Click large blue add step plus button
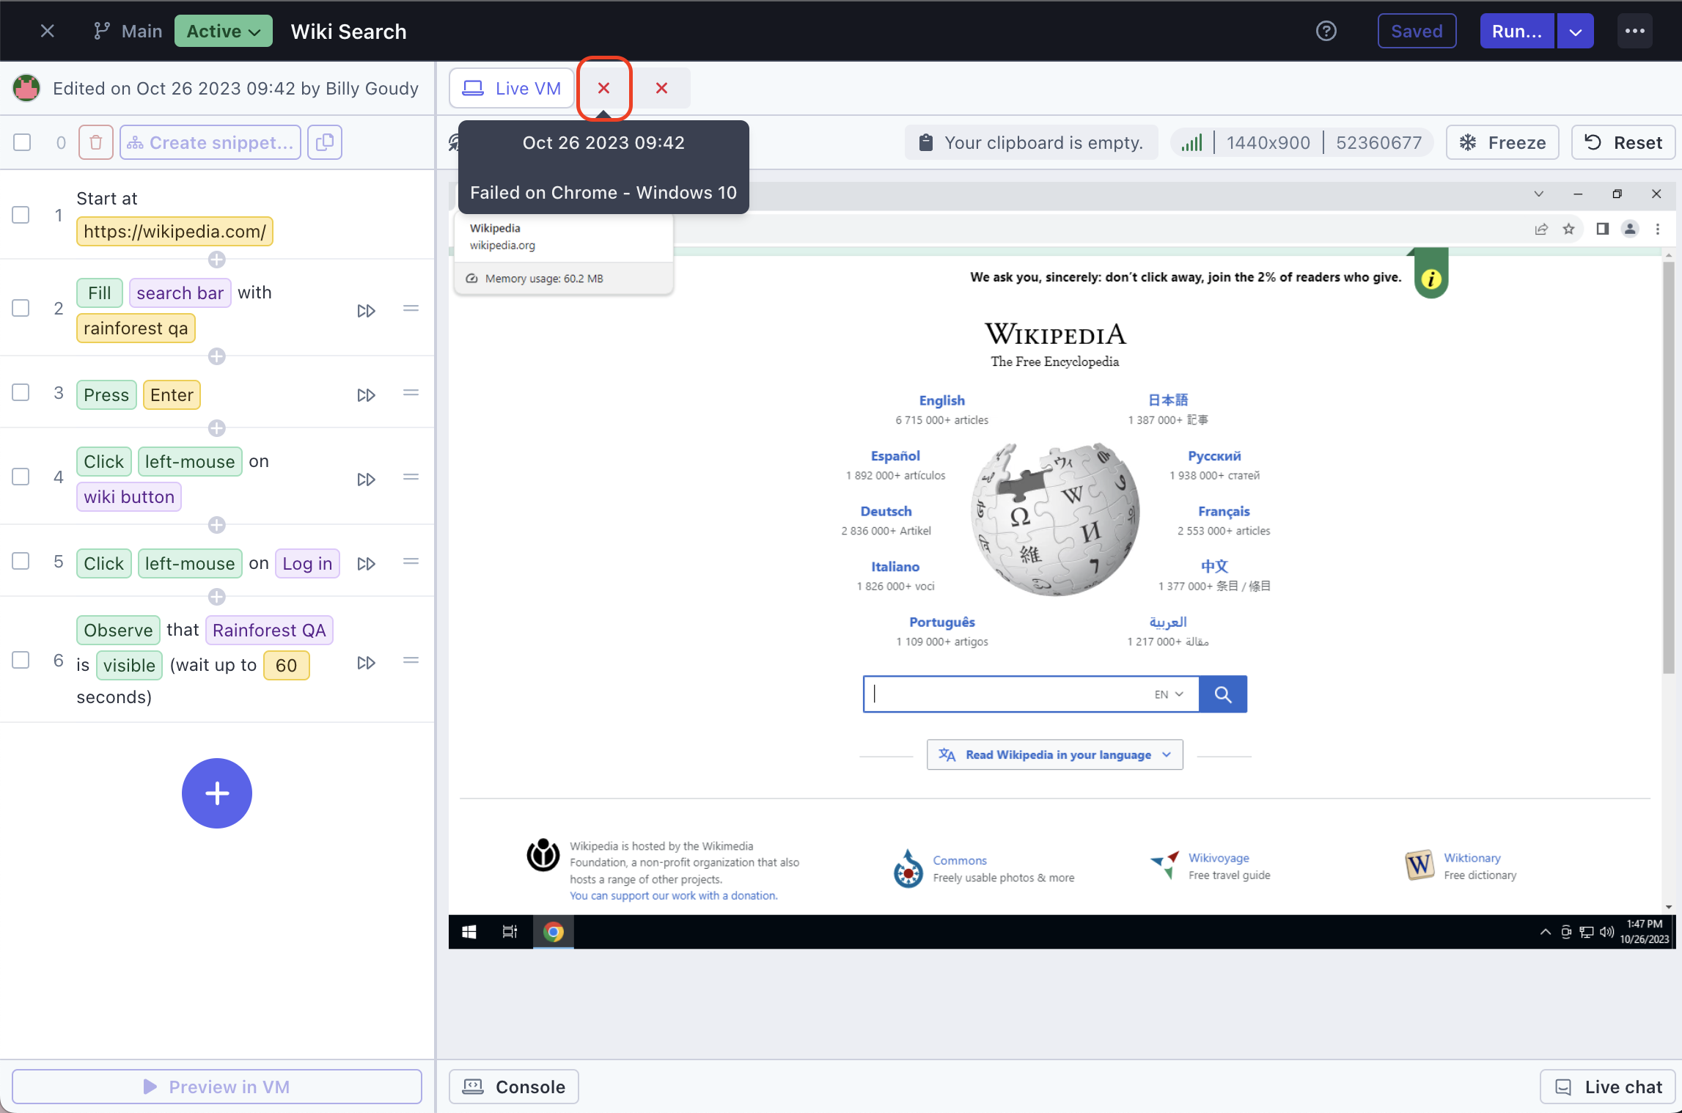Viewport: 1682px width, 1113px height. pos(216,793)
